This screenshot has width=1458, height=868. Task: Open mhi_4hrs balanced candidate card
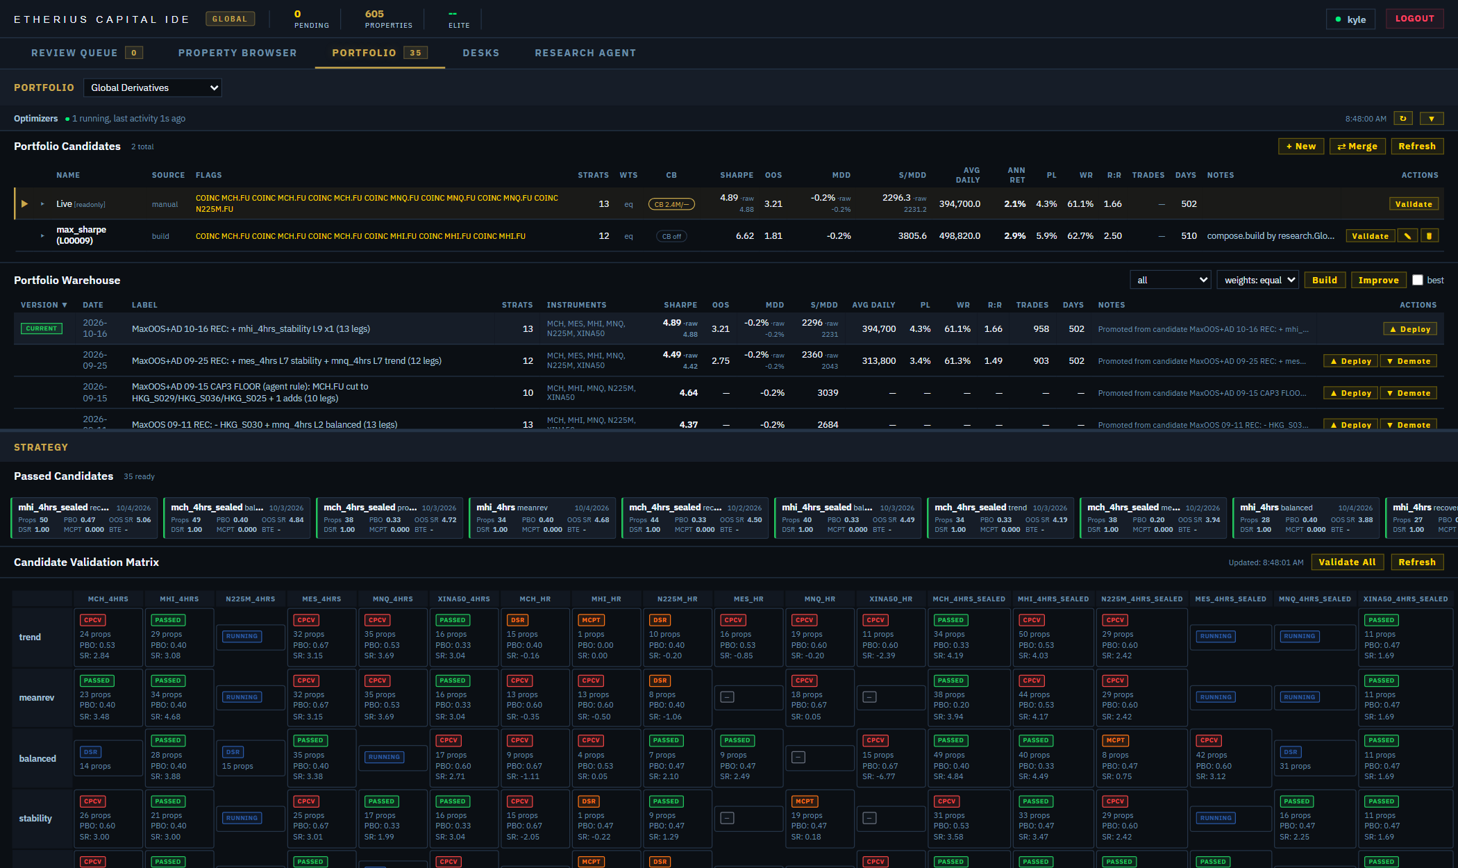pyautogui.click(x=1306, y=518)
